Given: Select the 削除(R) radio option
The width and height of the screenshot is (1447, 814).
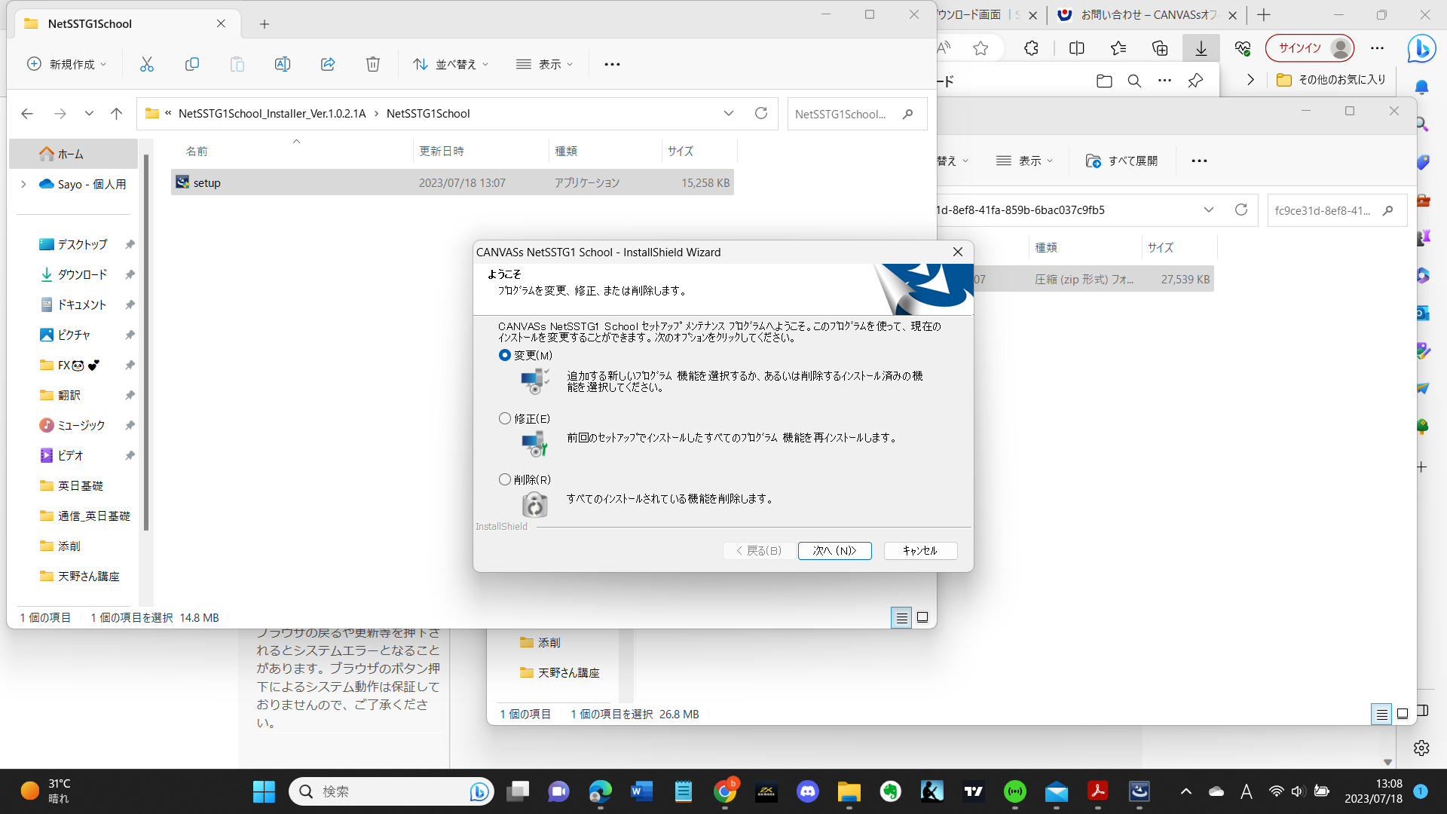Looking at the screenshot, I should [x=505, y=479].
